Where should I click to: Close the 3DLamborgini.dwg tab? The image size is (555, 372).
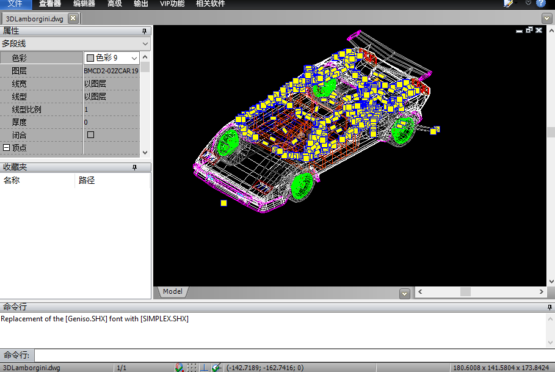pyautogui.click(x=73, y=18)
